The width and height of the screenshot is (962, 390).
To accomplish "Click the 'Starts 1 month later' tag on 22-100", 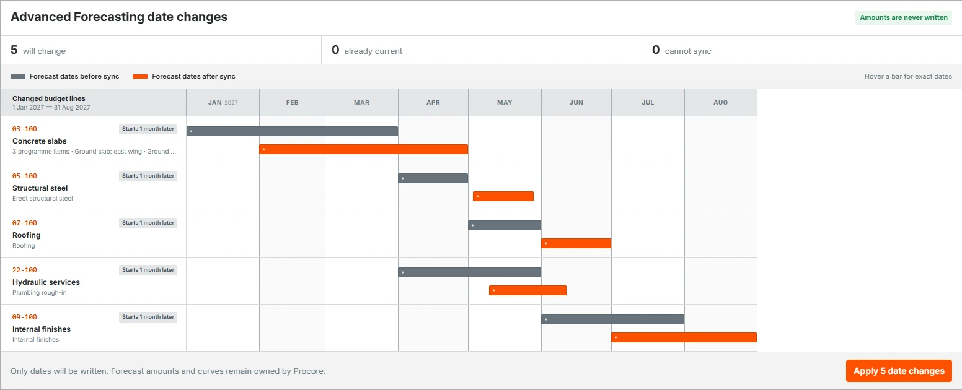I will pos(148,270).
